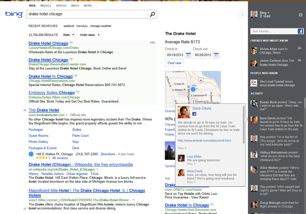The height and width of the screenshot is (214, 306).
Task: Open the sidebar settings gear
Action: click(300, 15)
